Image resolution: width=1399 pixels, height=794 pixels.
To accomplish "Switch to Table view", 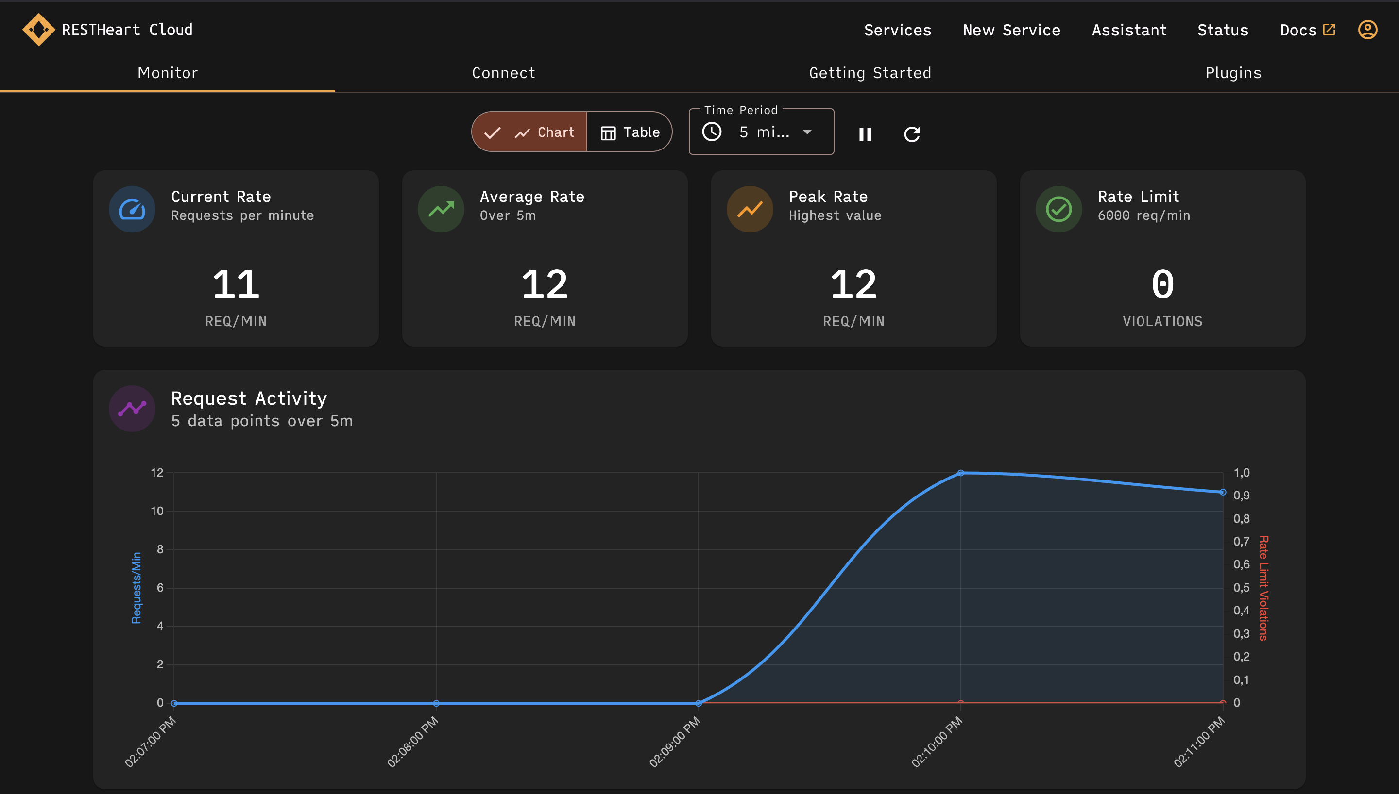I will [x=630, y=132].
